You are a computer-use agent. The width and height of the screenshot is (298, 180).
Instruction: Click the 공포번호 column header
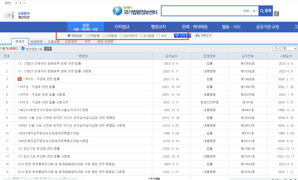[248, 56]
